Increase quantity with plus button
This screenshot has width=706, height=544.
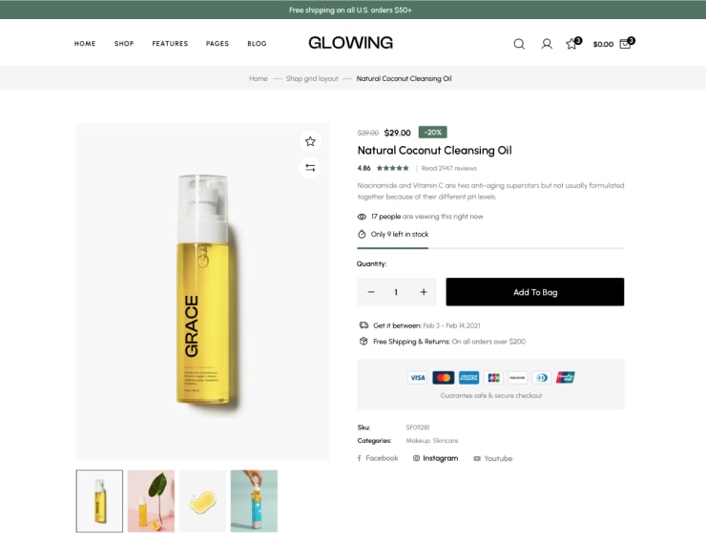click(x=424, y=292)
